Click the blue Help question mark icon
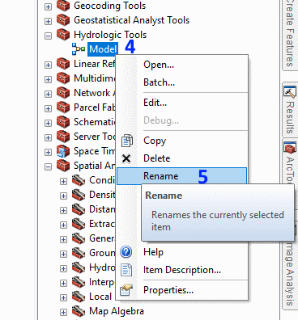298x320 pixels. click(126, 252)
